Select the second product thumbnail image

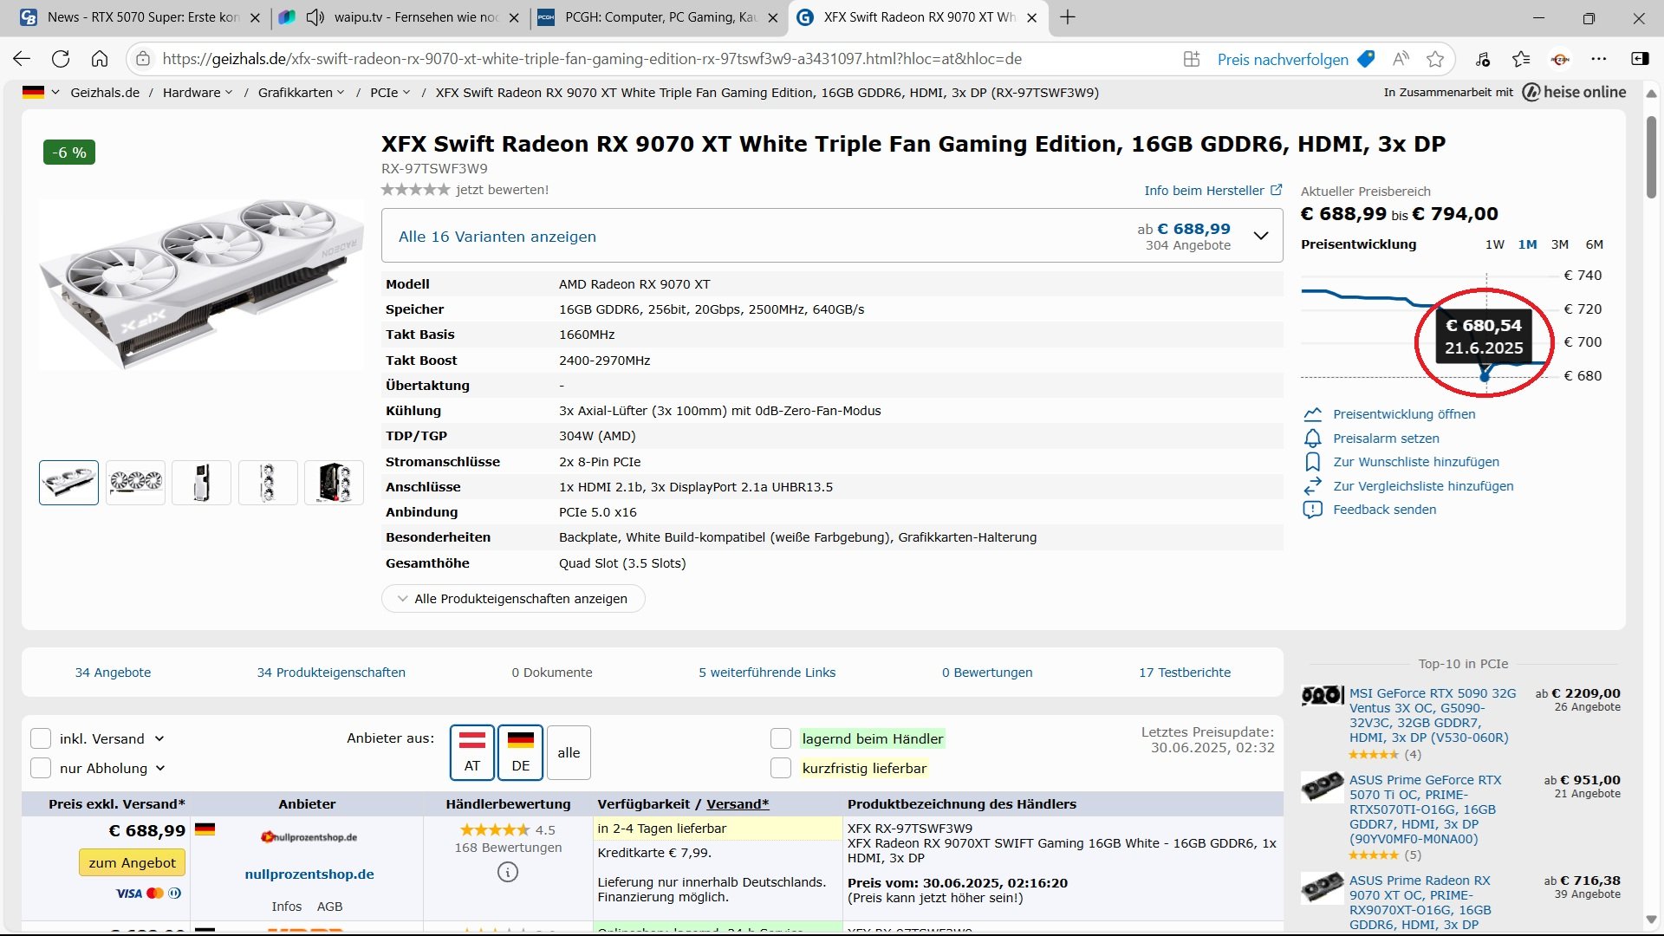coord(135,482)
